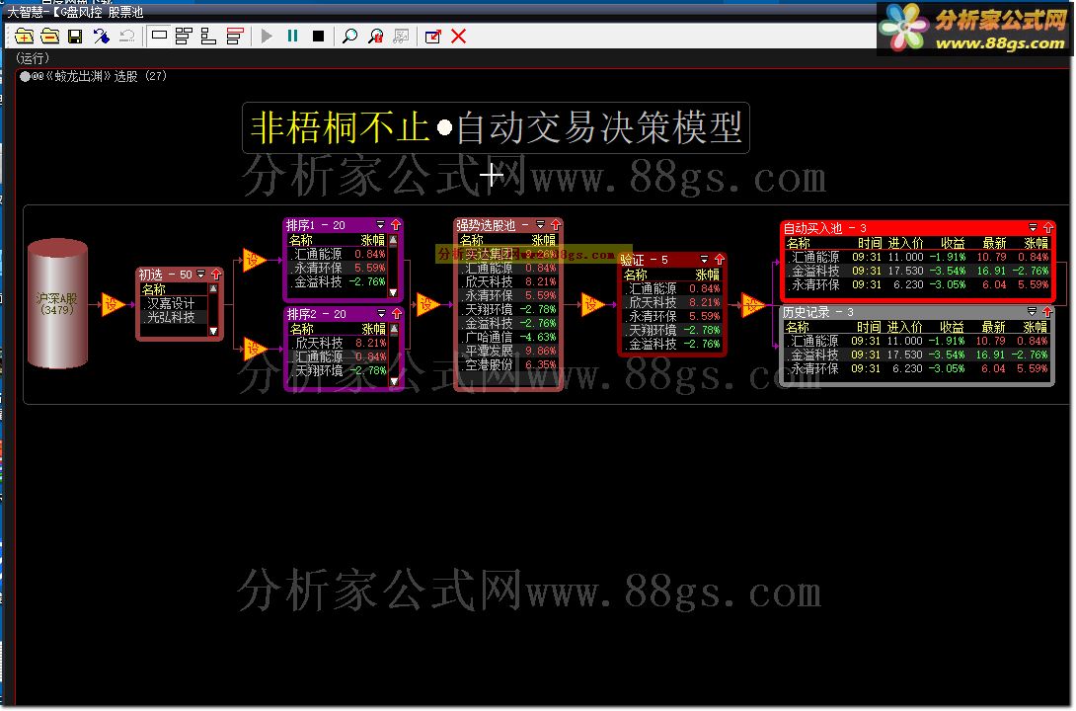Click red up arrow on 强势选股池 box
Screen dimensions: 1076x711
pos(556,224)
